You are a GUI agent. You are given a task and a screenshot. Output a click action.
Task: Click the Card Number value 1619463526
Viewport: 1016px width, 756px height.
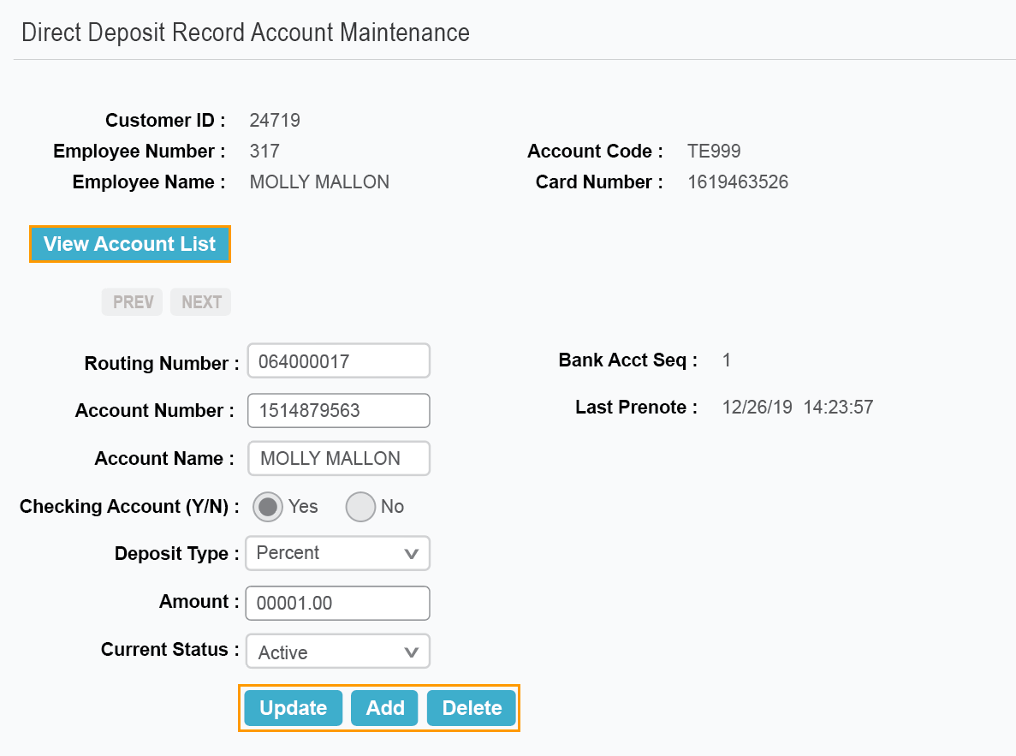pos(738,182)
